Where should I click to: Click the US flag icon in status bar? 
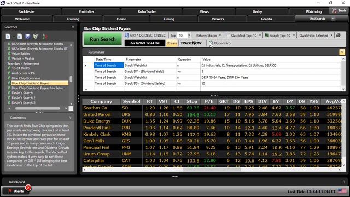tap(342, 191)
